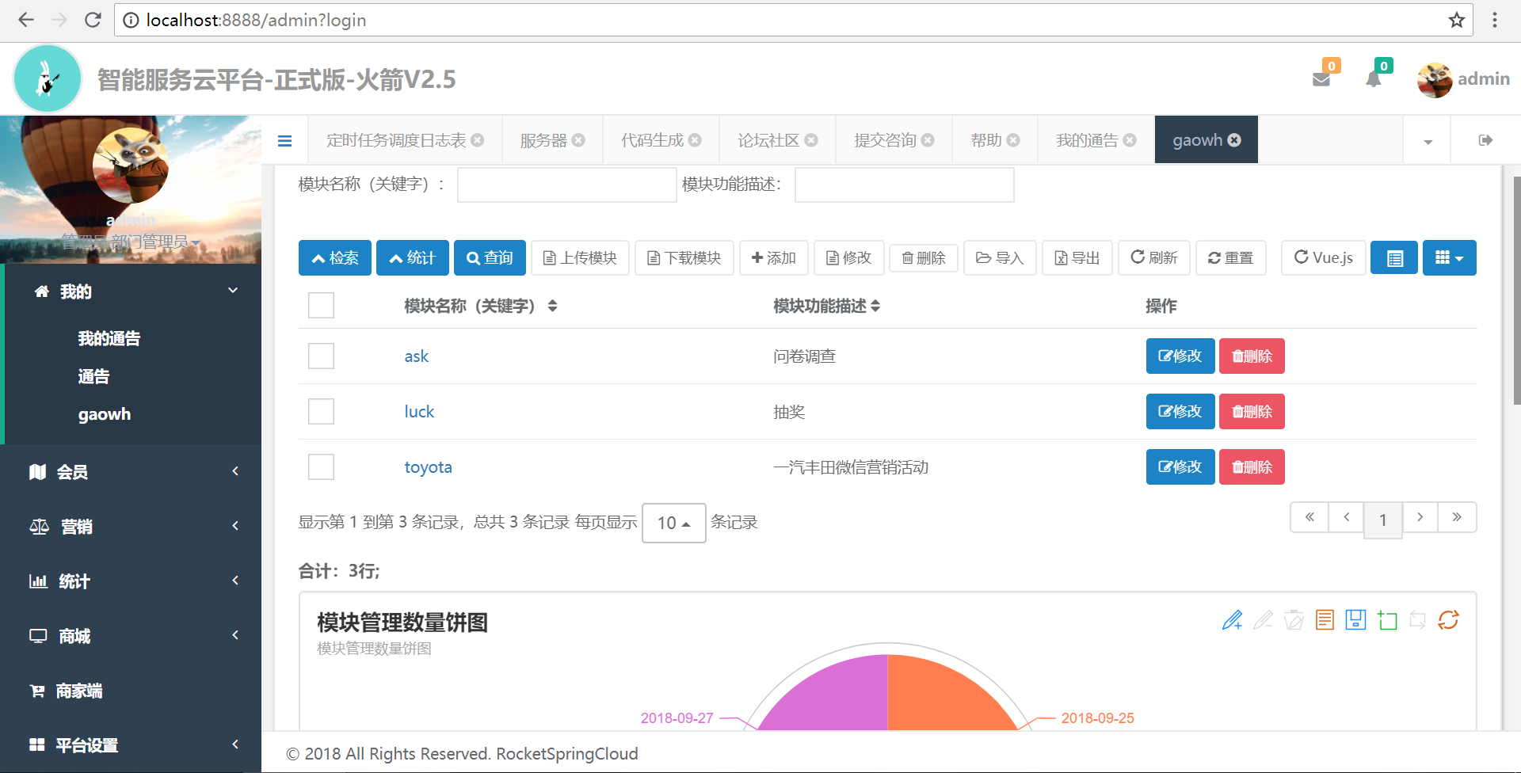Click the rocket platform logo
The width and height of the screenshot is (1521, 773).
coord(48,79)
